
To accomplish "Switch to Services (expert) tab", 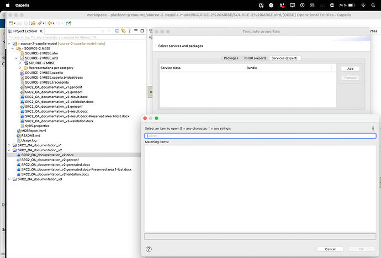I will 284,58.
